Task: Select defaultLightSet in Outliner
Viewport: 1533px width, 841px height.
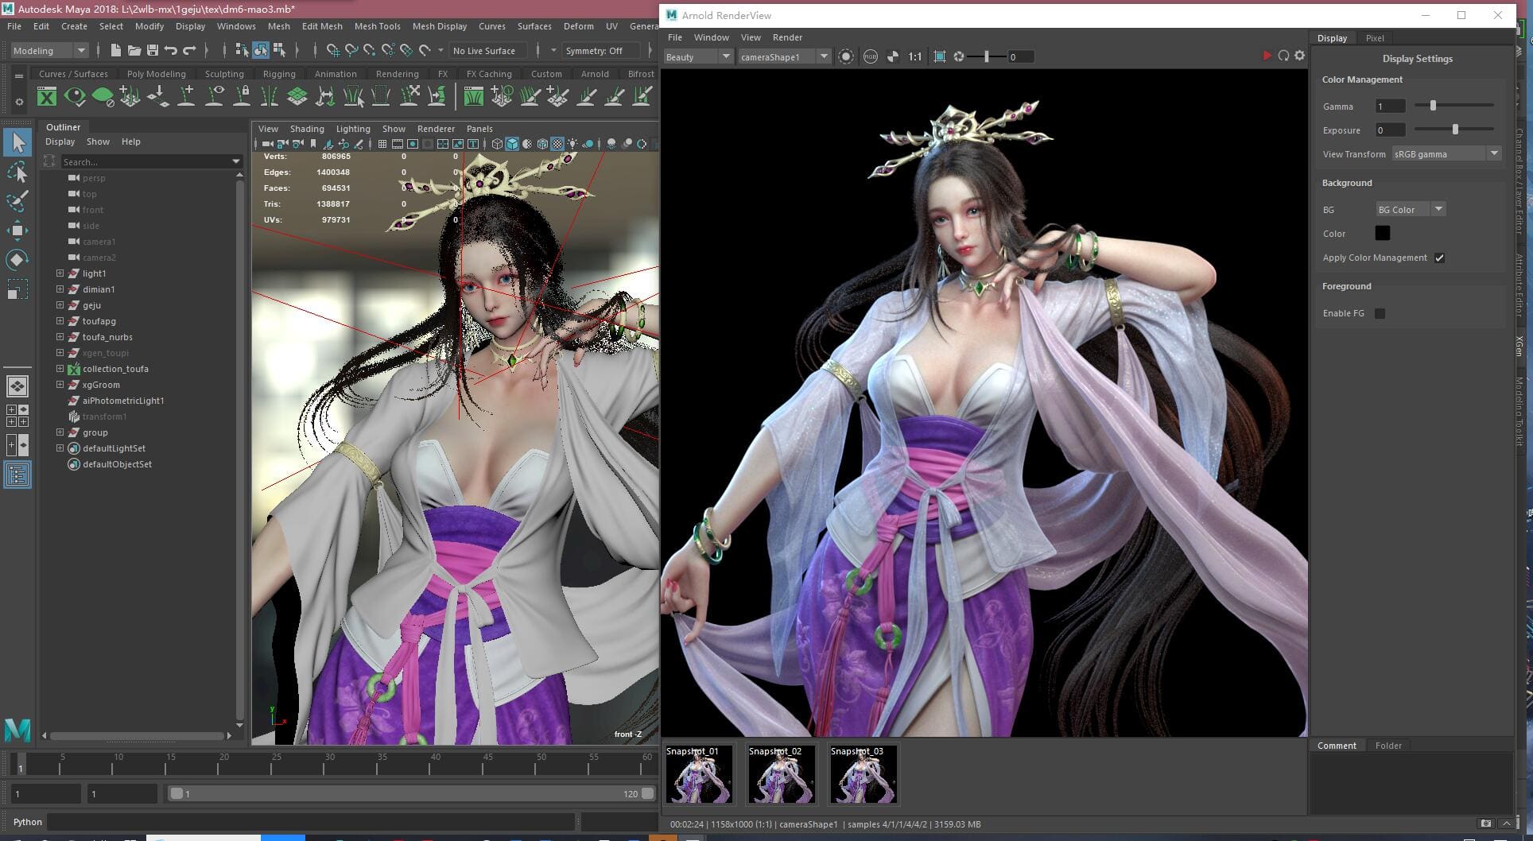Action: coord(114,448)
